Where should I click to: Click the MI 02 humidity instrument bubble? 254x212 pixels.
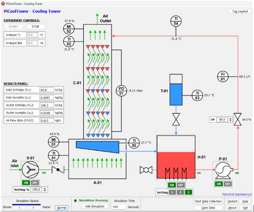(x=69, y=29)
